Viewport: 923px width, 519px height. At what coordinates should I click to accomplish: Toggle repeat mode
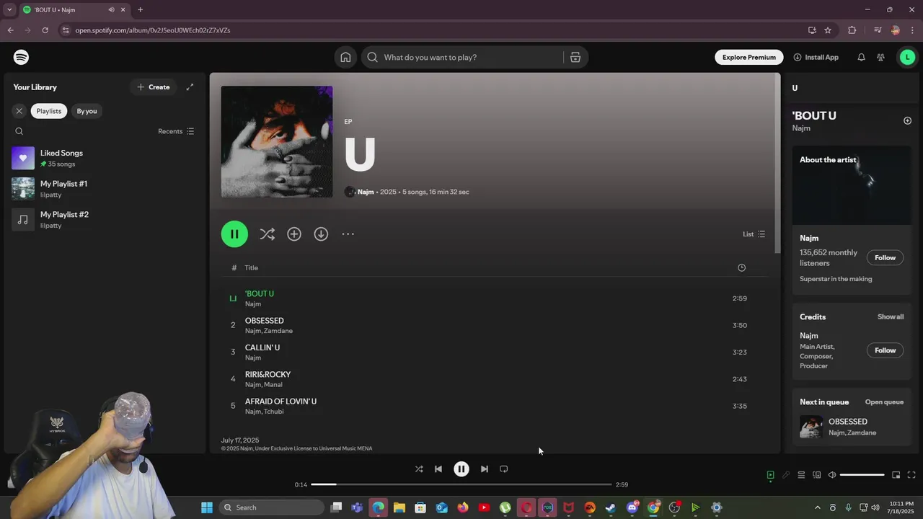click(504, 469)
